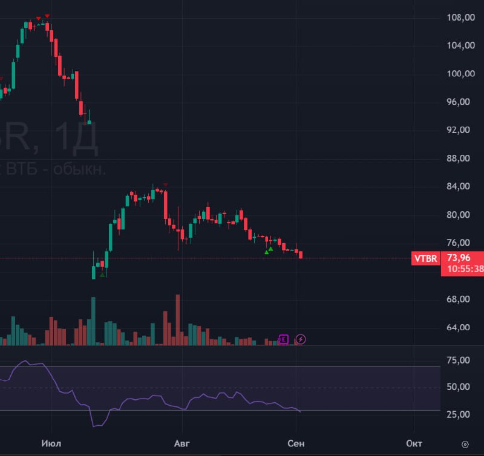The height and width of the screenshot is (456, 484).
Task: Click the 84,00 price scale label
Action: (x=458, y=186)
